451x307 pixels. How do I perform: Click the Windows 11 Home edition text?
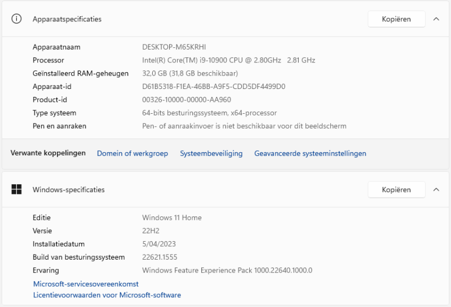pyautogui.click(x=172, y=217)
